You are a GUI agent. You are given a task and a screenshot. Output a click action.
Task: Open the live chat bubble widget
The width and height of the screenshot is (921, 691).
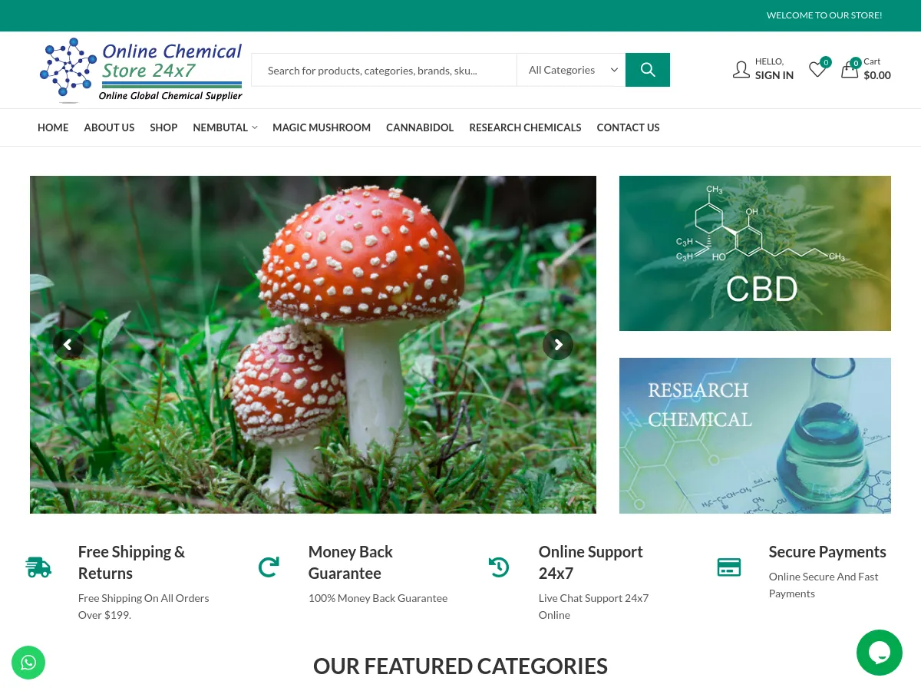pyautogui.click(x=880, y=652)
